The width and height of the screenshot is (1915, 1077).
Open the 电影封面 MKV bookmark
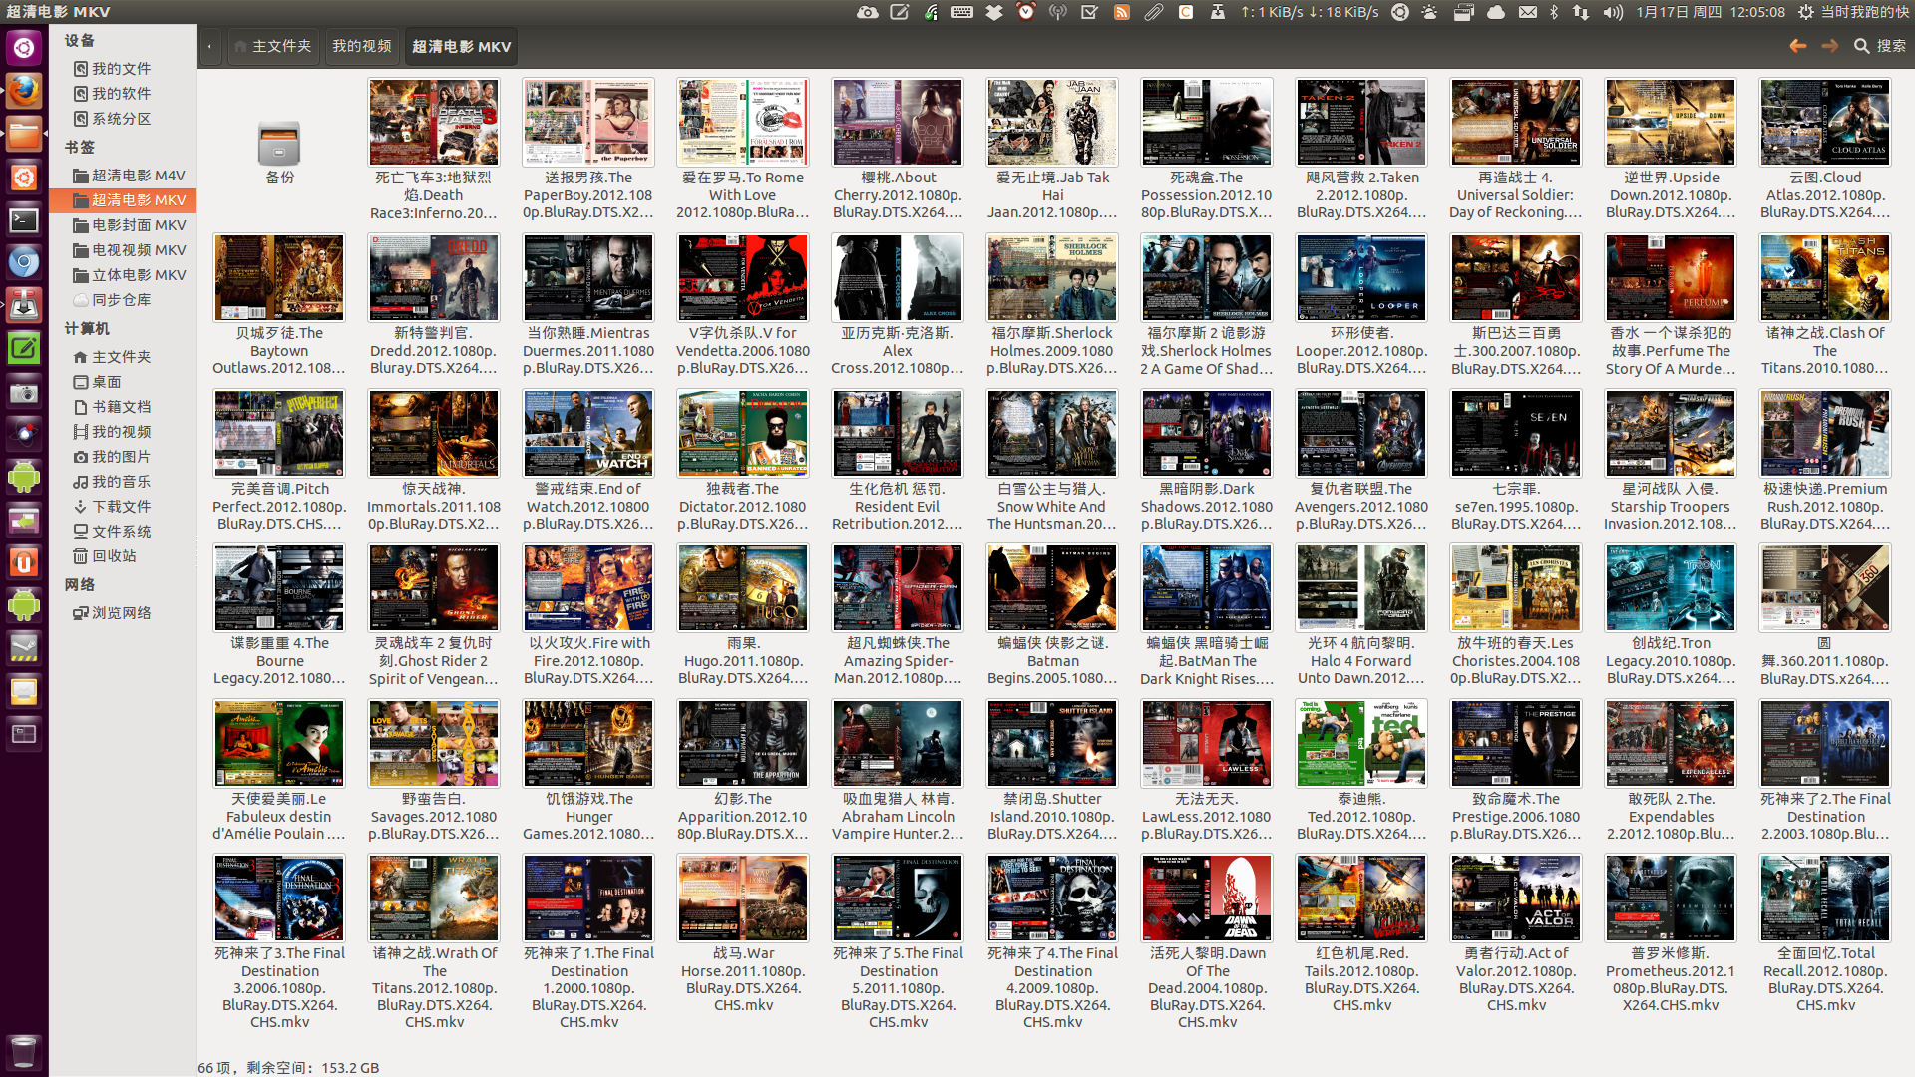pyautogui.click(x=130, y=224)
